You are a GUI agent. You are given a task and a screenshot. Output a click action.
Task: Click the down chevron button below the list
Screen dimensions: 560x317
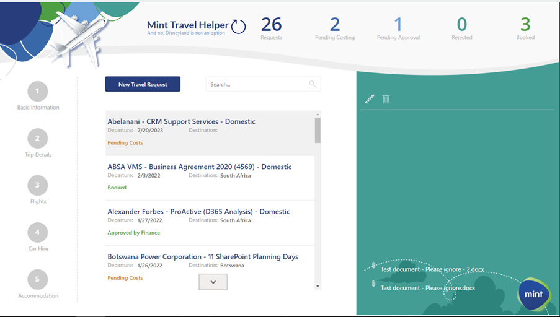pos(213,282)
